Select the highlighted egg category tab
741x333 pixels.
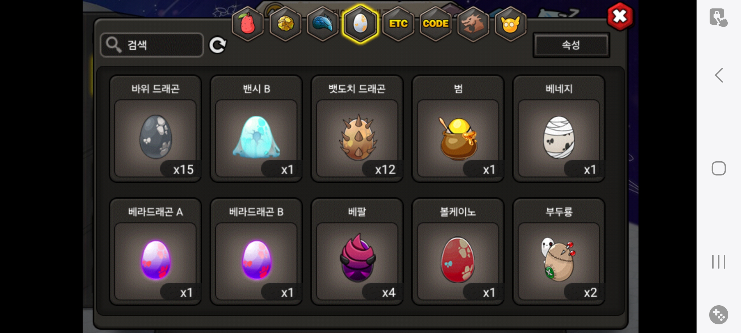(360, 24)
